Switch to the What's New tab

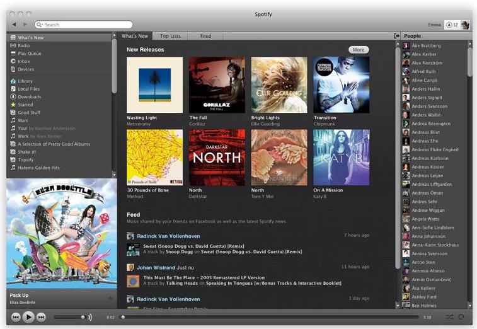point(135,36)
